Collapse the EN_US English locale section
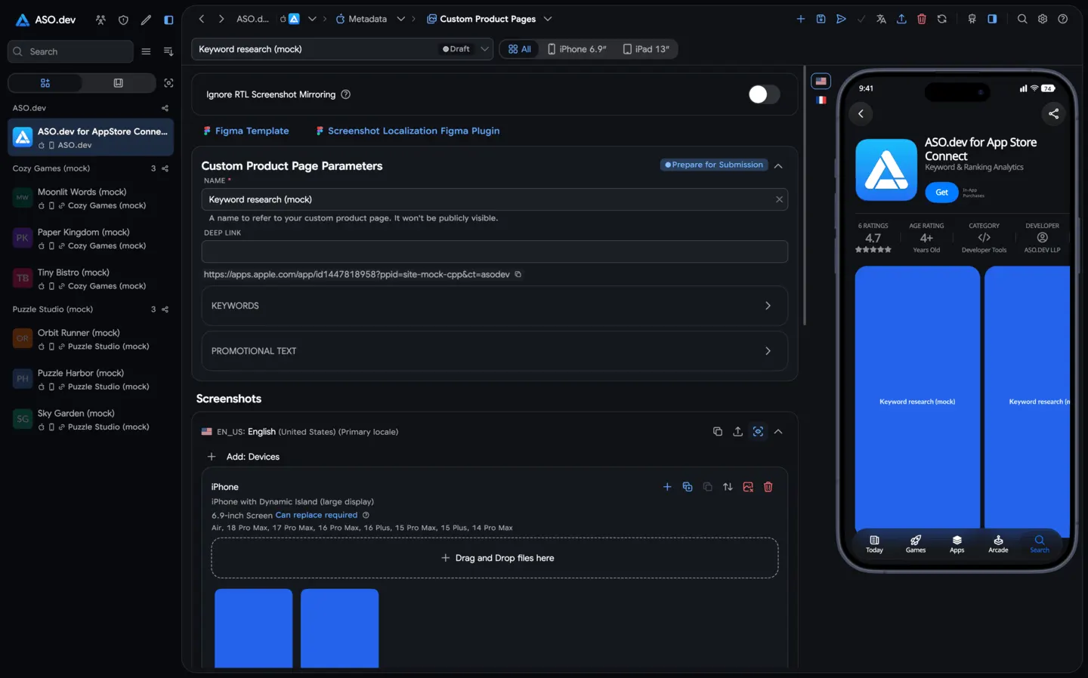Screen dimensions: 1088x678 778,431
